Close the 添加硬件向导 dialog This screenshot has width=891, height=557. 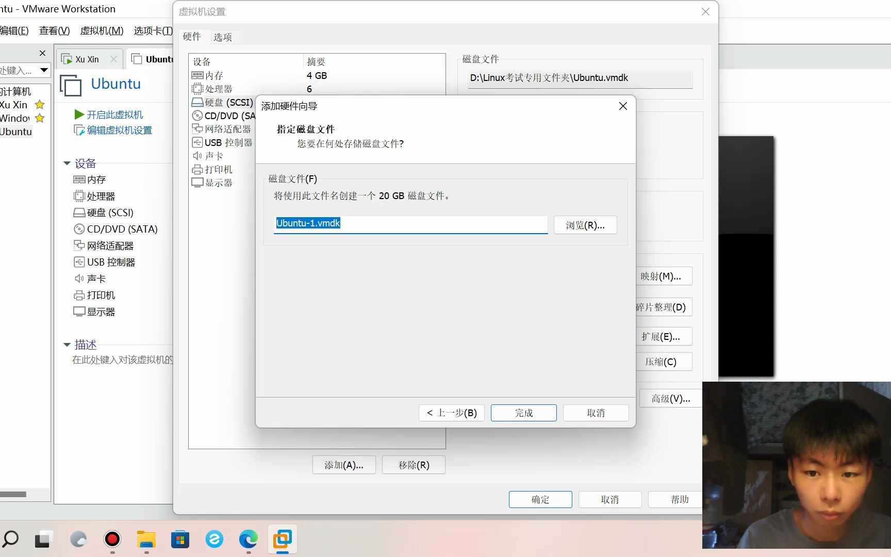[x=623, y=106]
